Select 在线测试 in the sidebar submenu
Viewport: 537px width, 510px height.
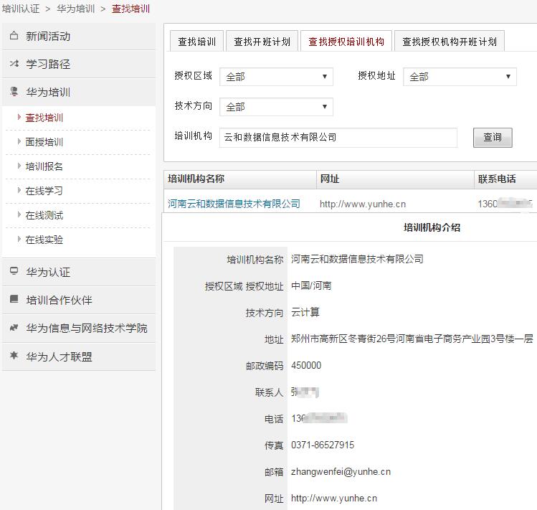[44, 216]
